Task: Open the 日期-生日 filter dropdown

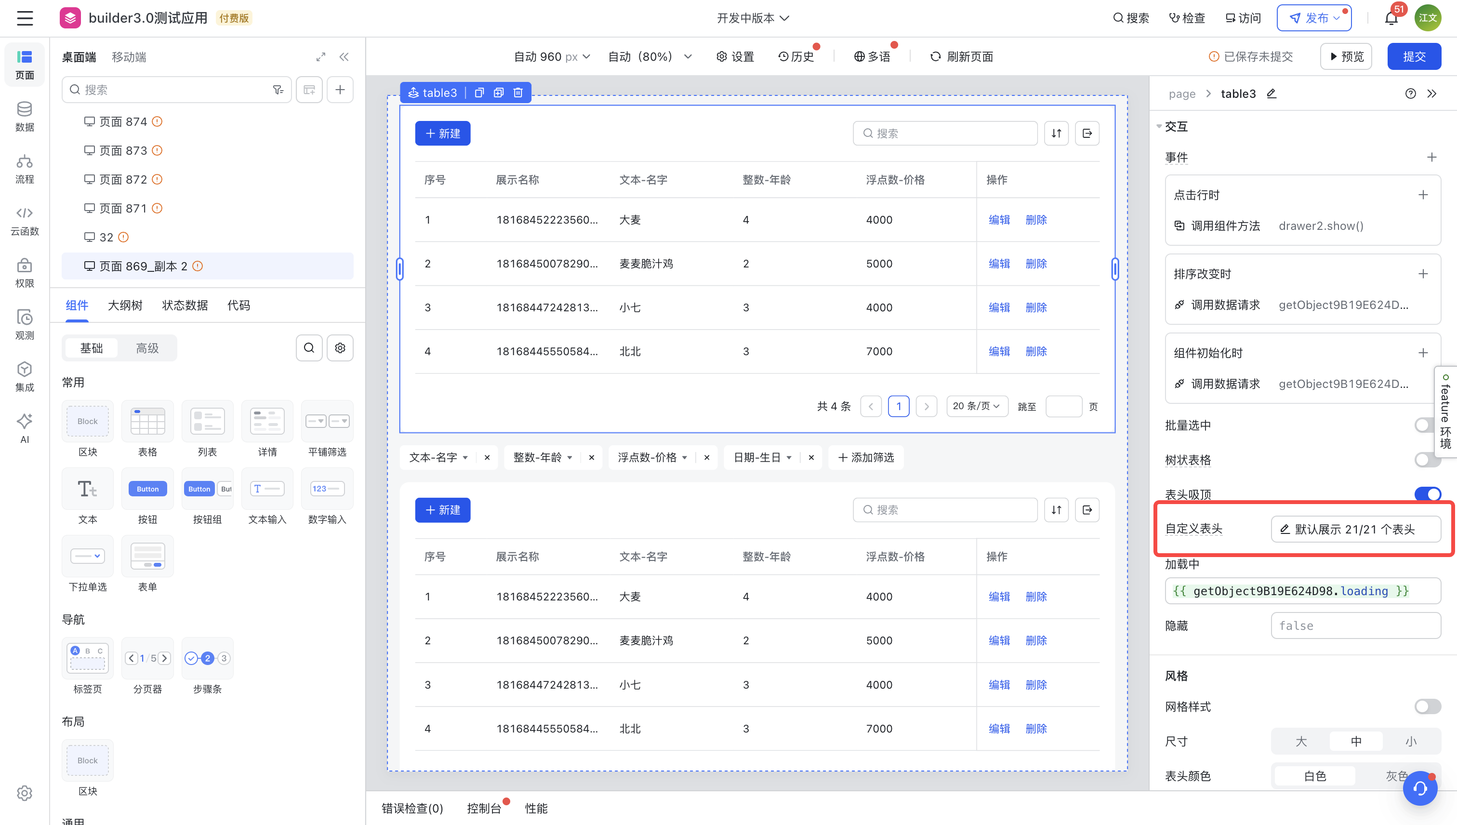Action: pos(763,457)
